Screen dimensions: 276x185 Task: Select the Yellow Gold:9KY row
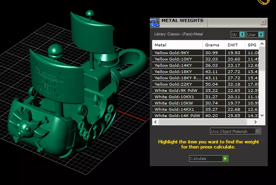click(206, 53)
